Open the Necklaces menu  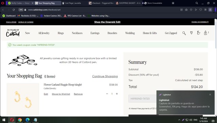point(77,33)
